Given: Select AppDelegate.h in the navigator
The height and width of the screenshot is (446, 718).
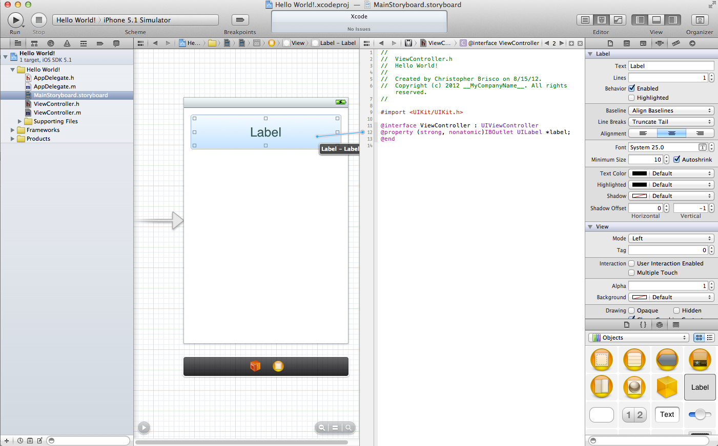Looking at the screenshot, I should [x=54, y=78].
